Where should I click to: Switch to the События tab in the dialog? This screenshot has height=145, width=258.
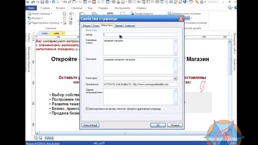tap(130, 26)
